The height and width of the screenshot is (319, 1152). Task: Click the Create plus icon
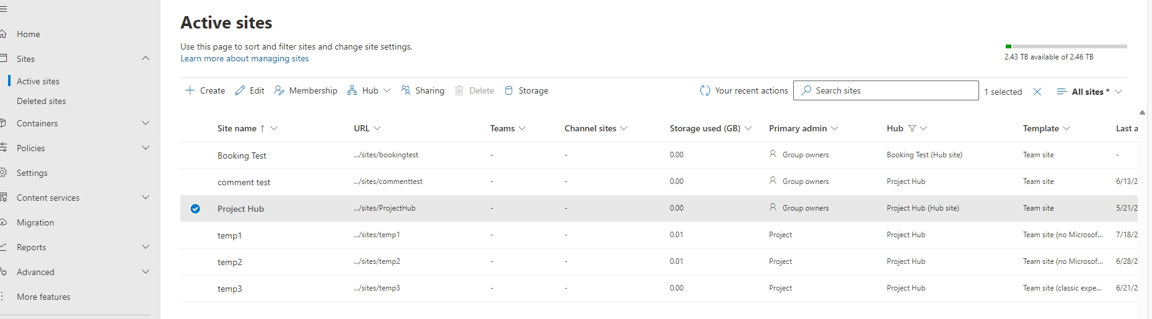(x=190, y=90)
